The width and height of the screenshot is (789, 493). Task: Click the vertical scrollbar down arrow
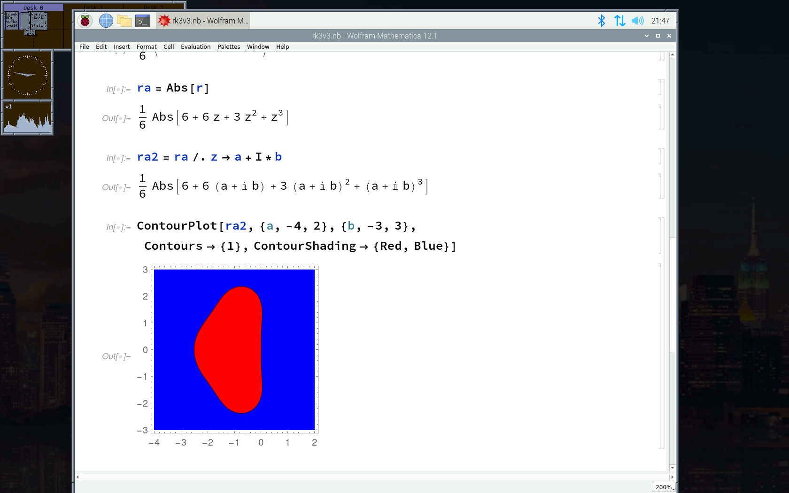click(x=673, y=467)
